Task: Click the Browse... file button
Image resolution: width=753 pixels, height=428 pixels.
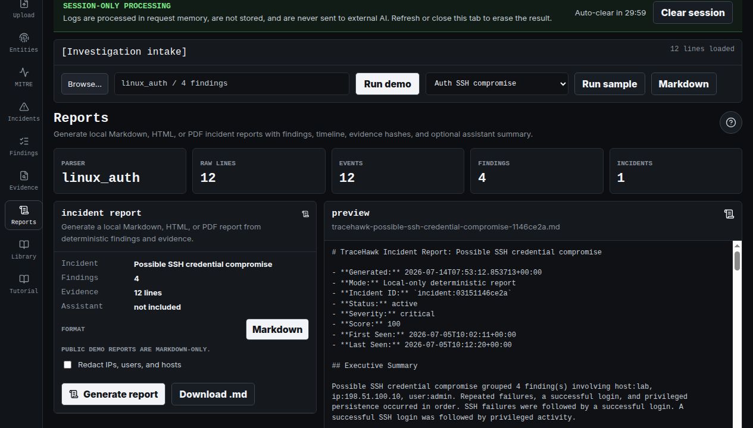Action: pyautogui.click(x=85, y=84)
